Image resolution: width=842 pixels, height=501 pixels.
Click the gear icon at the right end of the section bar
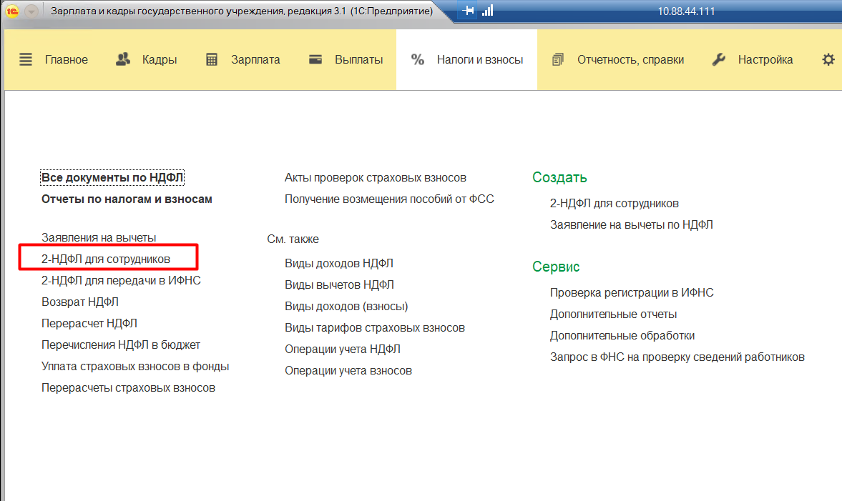click(828, 60)
